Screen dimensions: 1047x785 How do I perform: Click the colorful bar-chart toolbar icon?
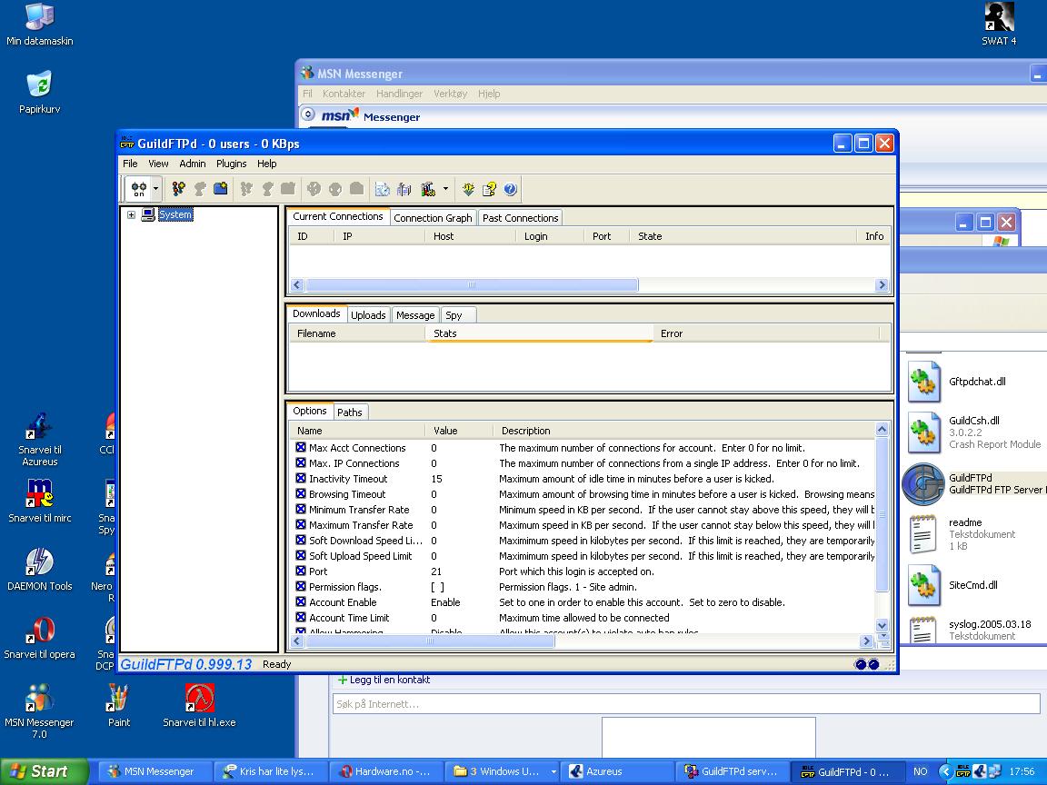(x=428, y=190)
